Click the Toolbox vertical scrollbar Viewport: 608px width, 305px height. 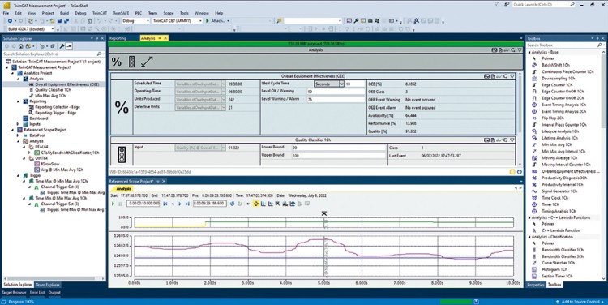(603, 165)
